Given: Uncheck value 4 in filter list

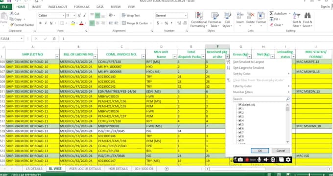Looking at the screenshot, I should pos(240,120).
